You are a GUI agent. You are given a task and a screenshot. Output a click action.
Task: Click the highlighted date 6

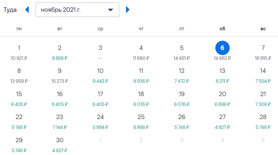[222, 48]
